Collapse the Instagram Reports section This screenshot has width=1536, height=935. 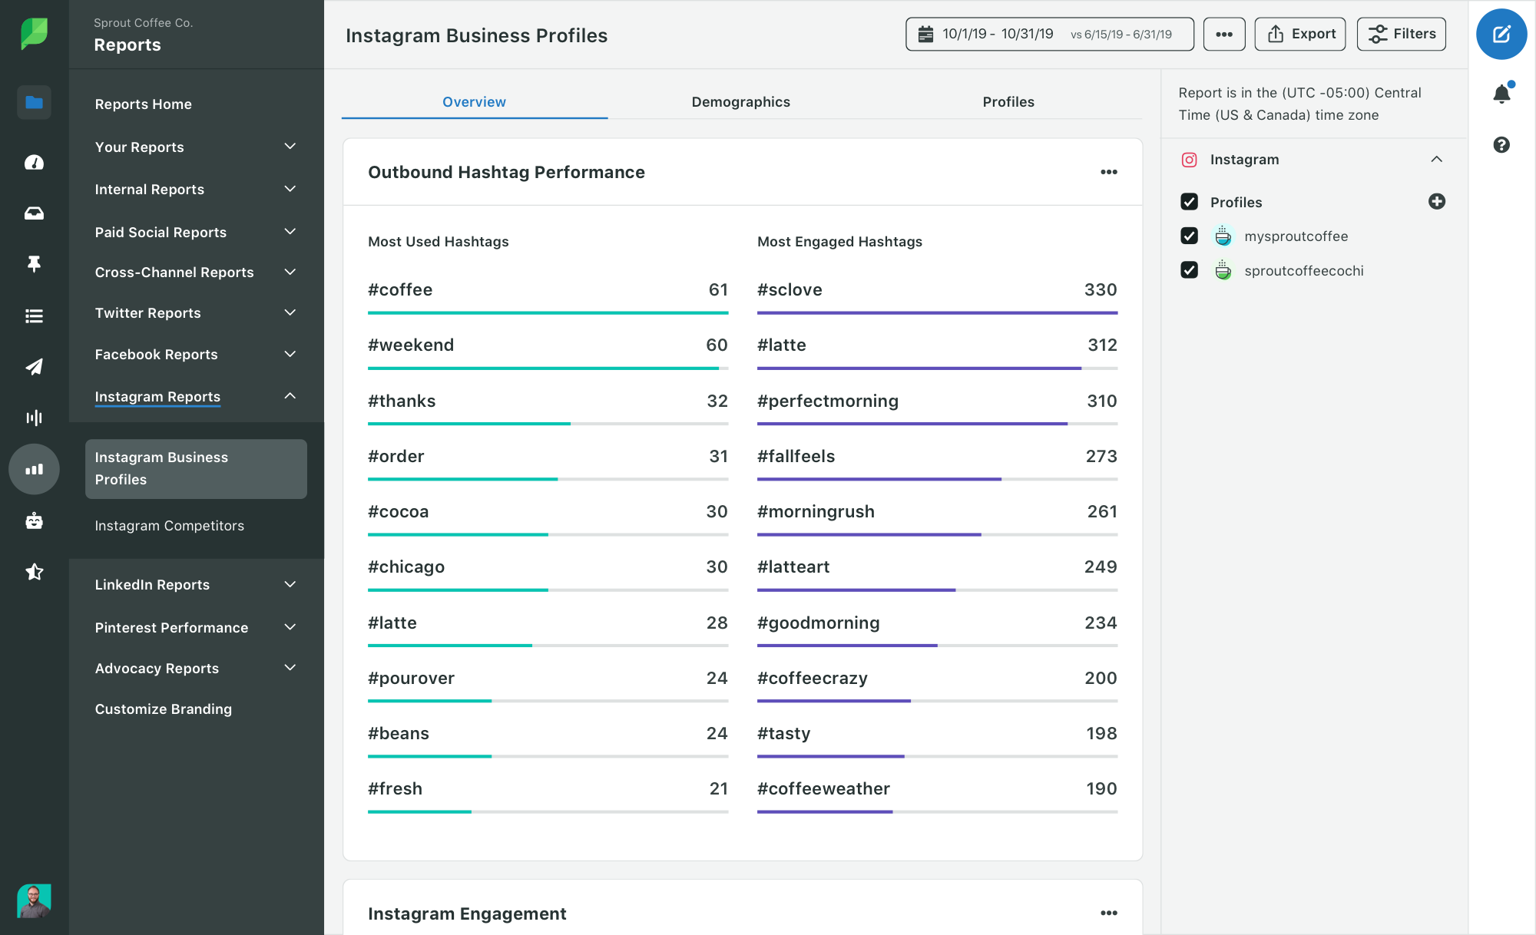pos(290,395)
